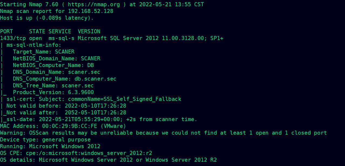Viewport: 345px width, 166px height.
Task: Click the DNS_Tree_Name line
Action: (53, 85)
